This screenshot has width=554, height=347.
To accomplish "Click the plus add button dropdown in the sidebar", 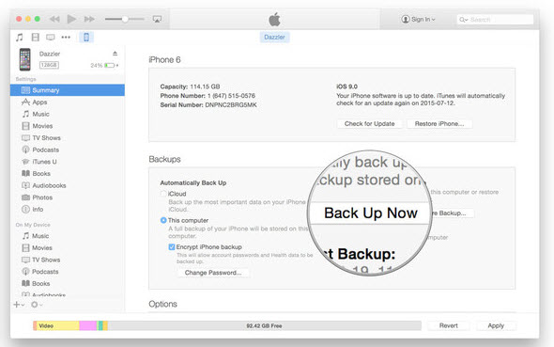I will 19,305.
